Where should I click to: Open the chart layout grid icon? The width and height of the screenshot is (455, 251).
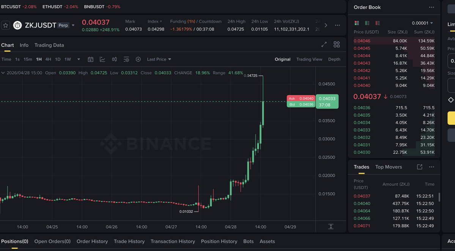point(337,44)
